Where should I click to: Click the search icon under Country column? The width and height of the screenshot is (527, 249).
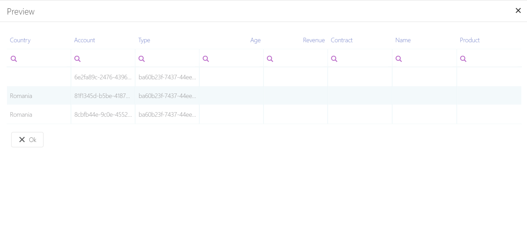pyautogui.click(x=14, y=59)
